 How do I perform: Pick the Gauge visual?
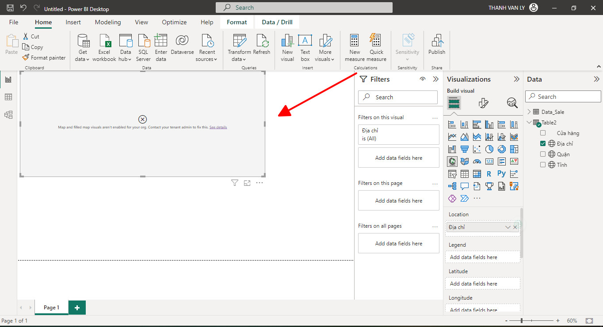477,162
